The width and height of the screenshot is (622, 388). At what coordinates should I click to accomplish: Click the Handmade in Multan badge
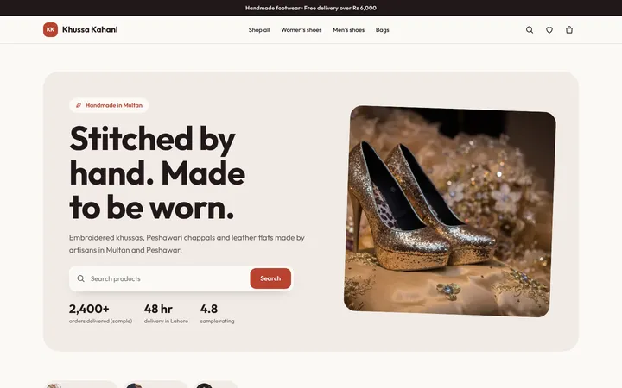109,105
